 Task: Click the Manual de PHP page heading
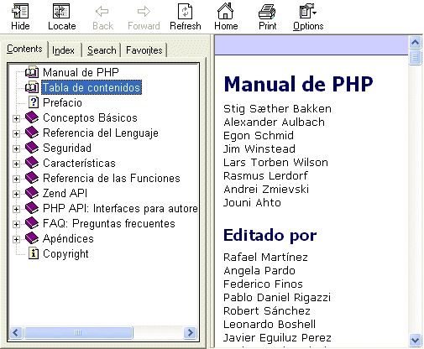coord(298,84)
